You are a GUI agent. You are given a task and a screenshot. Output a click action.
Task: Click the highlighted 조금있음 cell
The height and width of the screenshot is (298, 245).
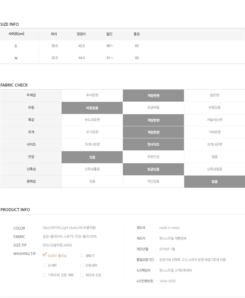(x=154, y=169)
